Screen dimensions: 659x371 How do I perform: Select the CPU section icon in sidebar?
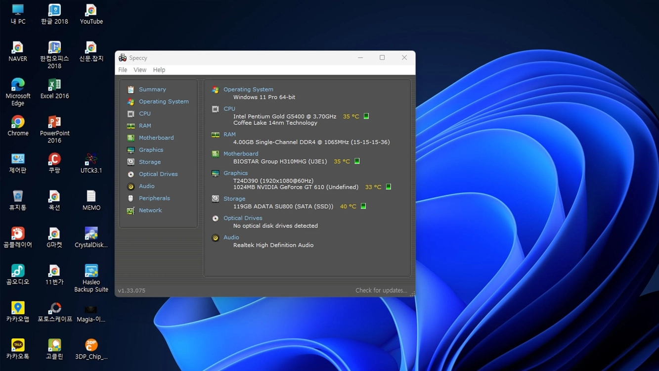131,114
